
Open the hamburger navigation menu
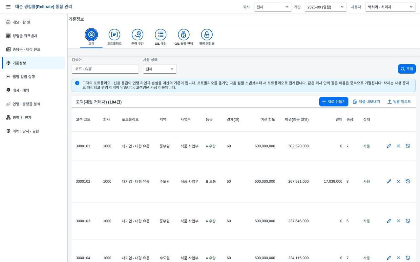pyautogui.click(x=9, y=7)
